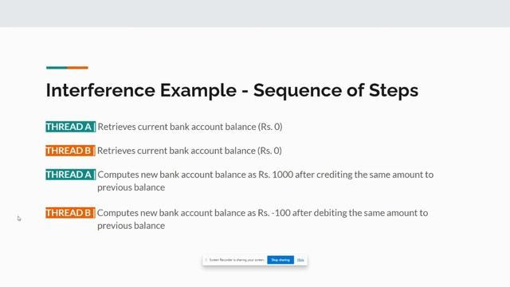510x287 pixels.
Task: Click the first orange THREAD B label
Action: (x=70, y=151)
